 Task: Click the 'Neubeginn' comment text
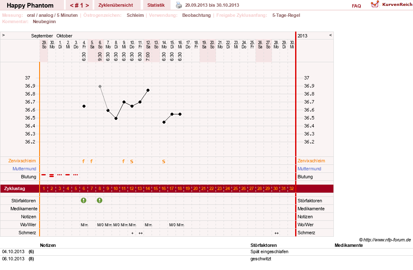(x=44, y=21)
